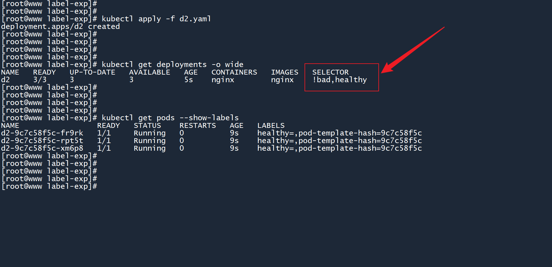Click the AGE header of the pods table

click(236, 125)
